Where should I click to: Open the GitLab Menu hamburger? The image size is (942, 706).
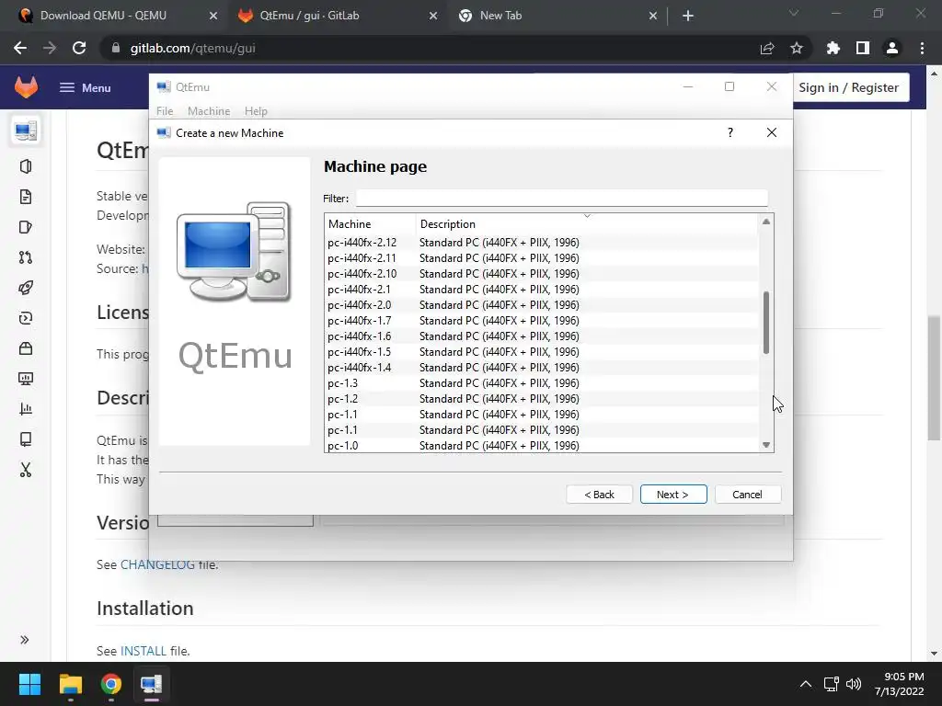tap(85, 87)
